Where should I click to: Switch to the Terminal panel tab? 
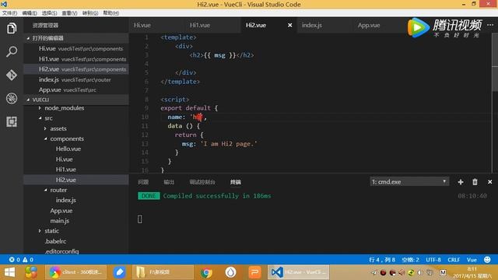click(236, 182)
